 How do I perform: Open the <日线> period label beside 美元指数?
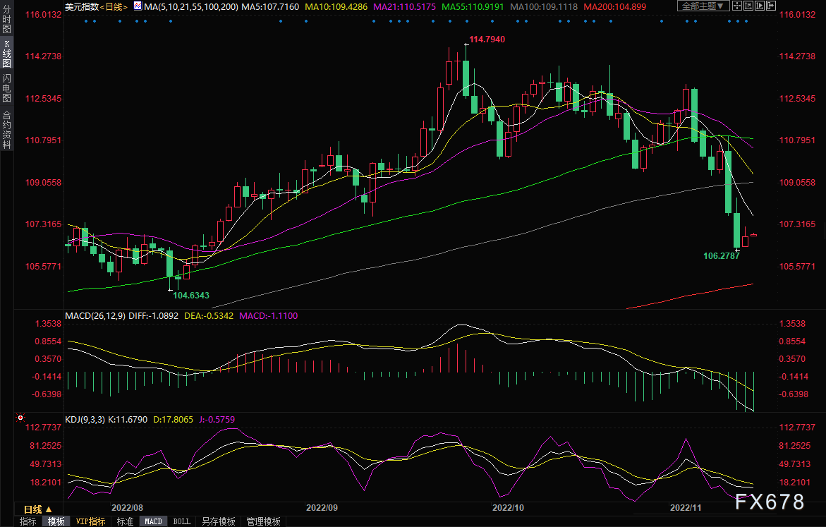click(x=114, y=6)
